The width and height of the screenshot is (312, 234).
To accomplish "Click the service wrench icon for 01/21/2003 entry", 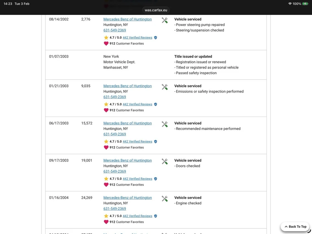I will 165,87.
